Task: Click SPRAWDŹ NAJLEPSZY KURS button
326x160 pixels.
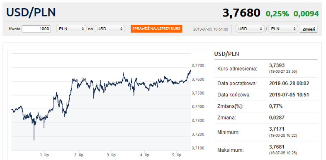Action: (x=156, y=29)
